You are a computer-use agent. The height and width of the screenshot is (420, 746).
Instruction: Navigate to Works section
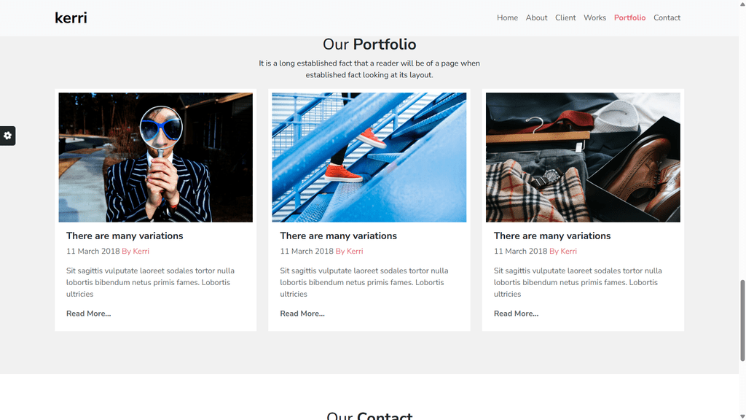[594, 17]
